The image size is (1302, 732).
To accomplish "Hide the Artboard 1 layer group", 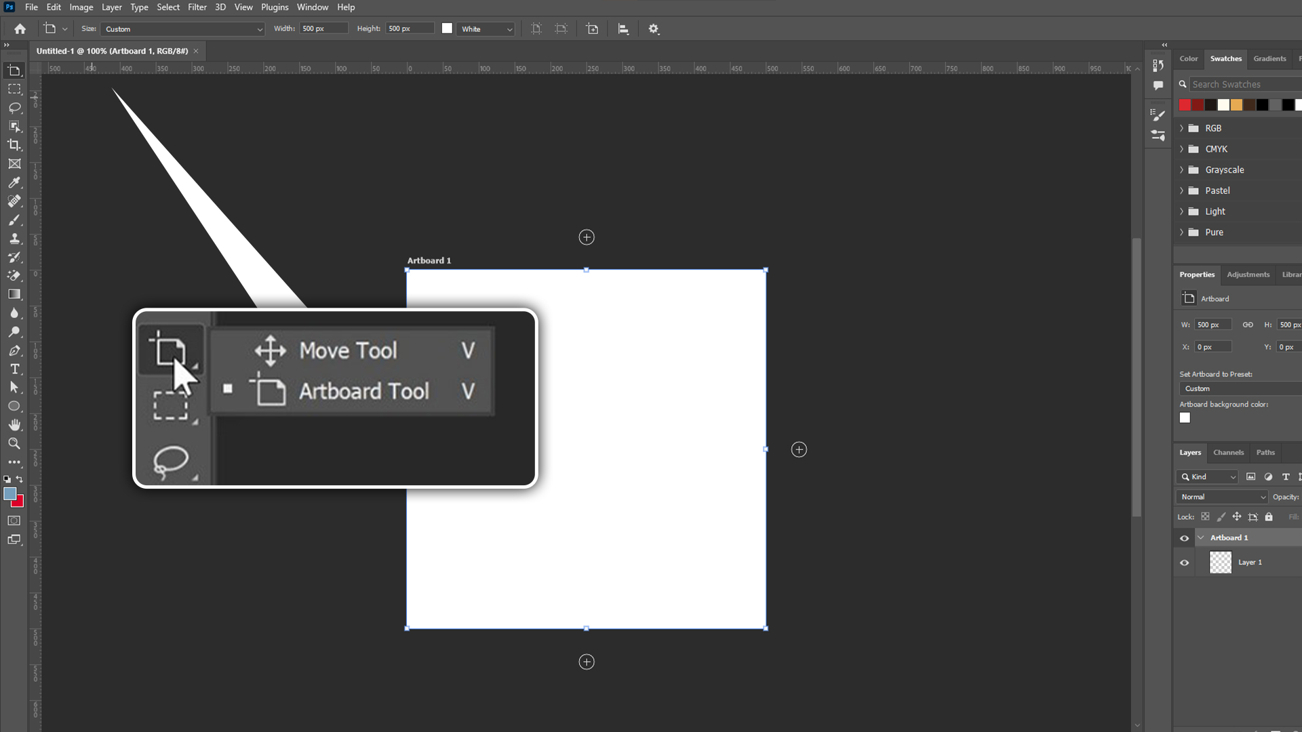I will pos(1185,538).
